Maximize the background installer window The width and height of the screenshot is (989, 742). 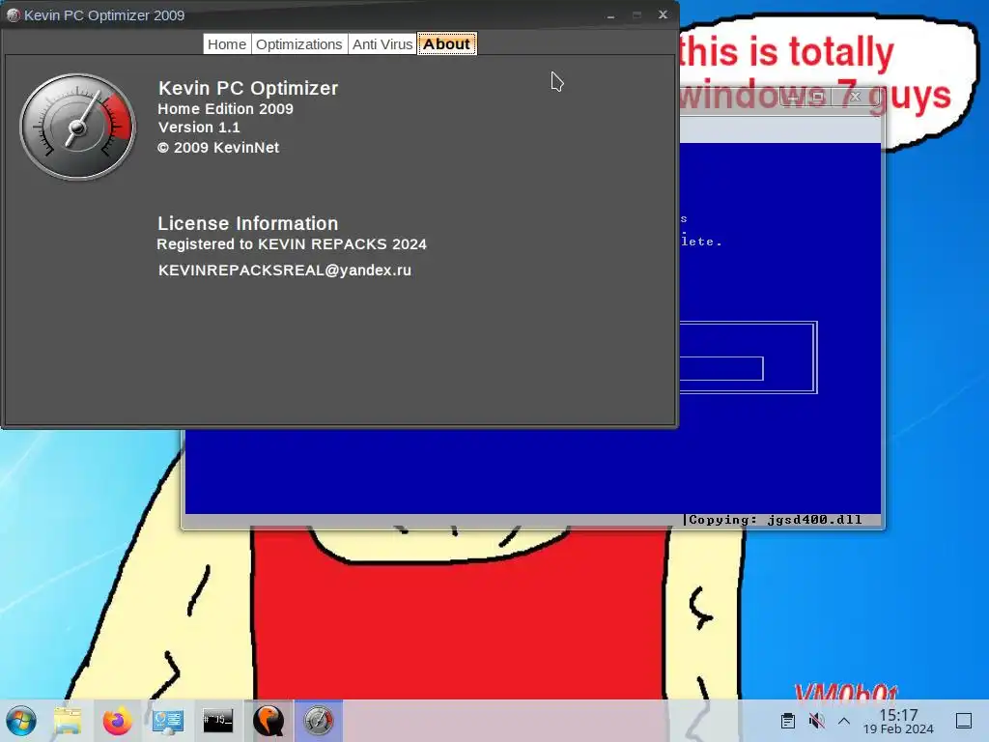click(818, 97)
